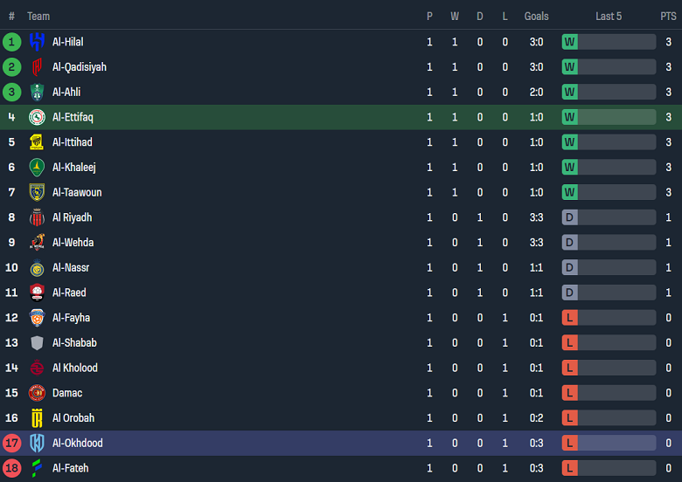This screenshot has width=682, height=482.
Task: Click the Damac team crest
Action: (x=37, y=393)
